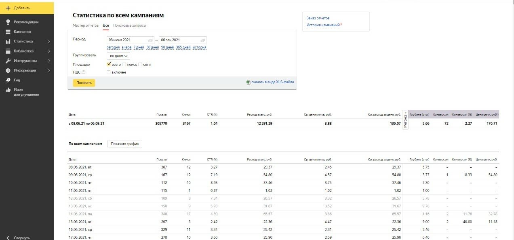Screen dimensions: 514x240
Task: Click the help icon by Цена цели header
Action: tap(497, 114)
